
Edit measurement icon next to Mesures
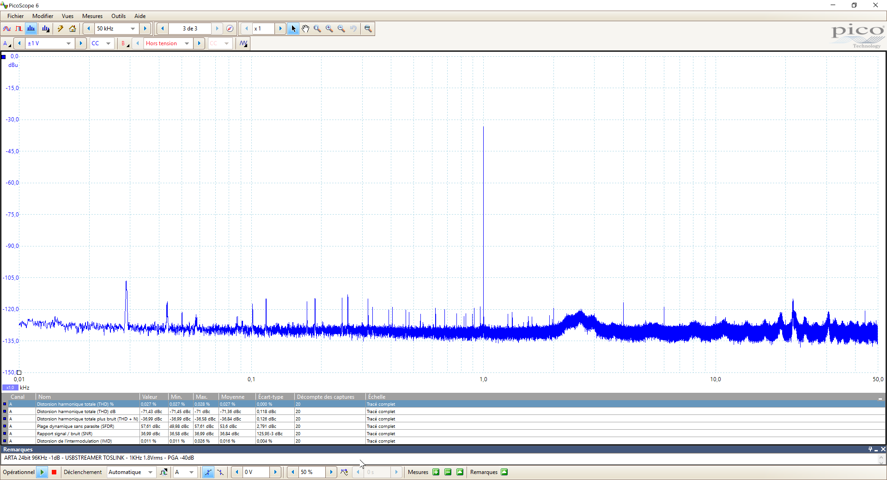tap(460, 472)
